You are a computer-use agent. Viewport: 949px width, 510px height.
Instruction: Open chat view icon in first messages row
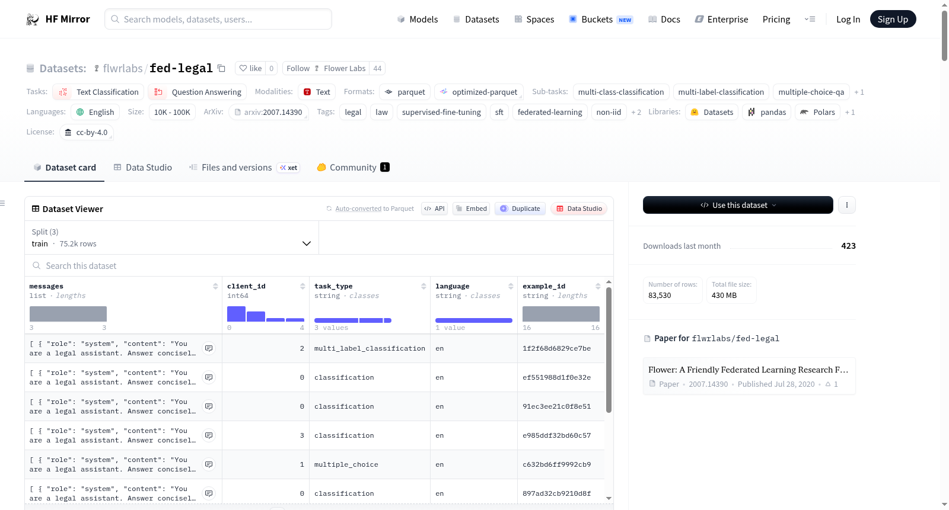click(209, 348)
